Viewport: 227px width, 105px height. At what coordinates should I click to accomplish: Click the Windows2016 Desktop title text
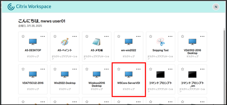point(96,84)
